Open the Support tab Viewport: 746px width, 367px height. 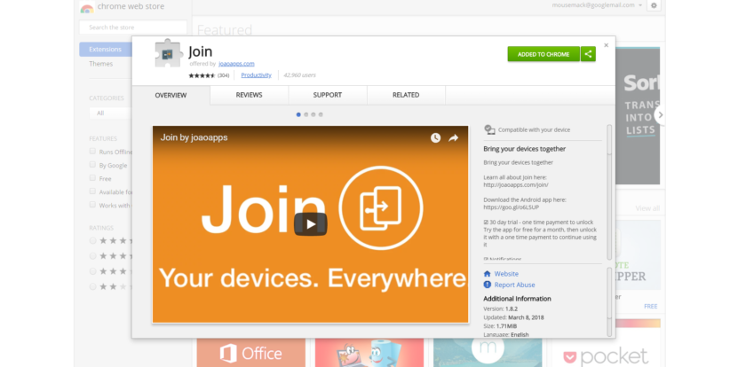pyautogui.click(x=328, y=95)
